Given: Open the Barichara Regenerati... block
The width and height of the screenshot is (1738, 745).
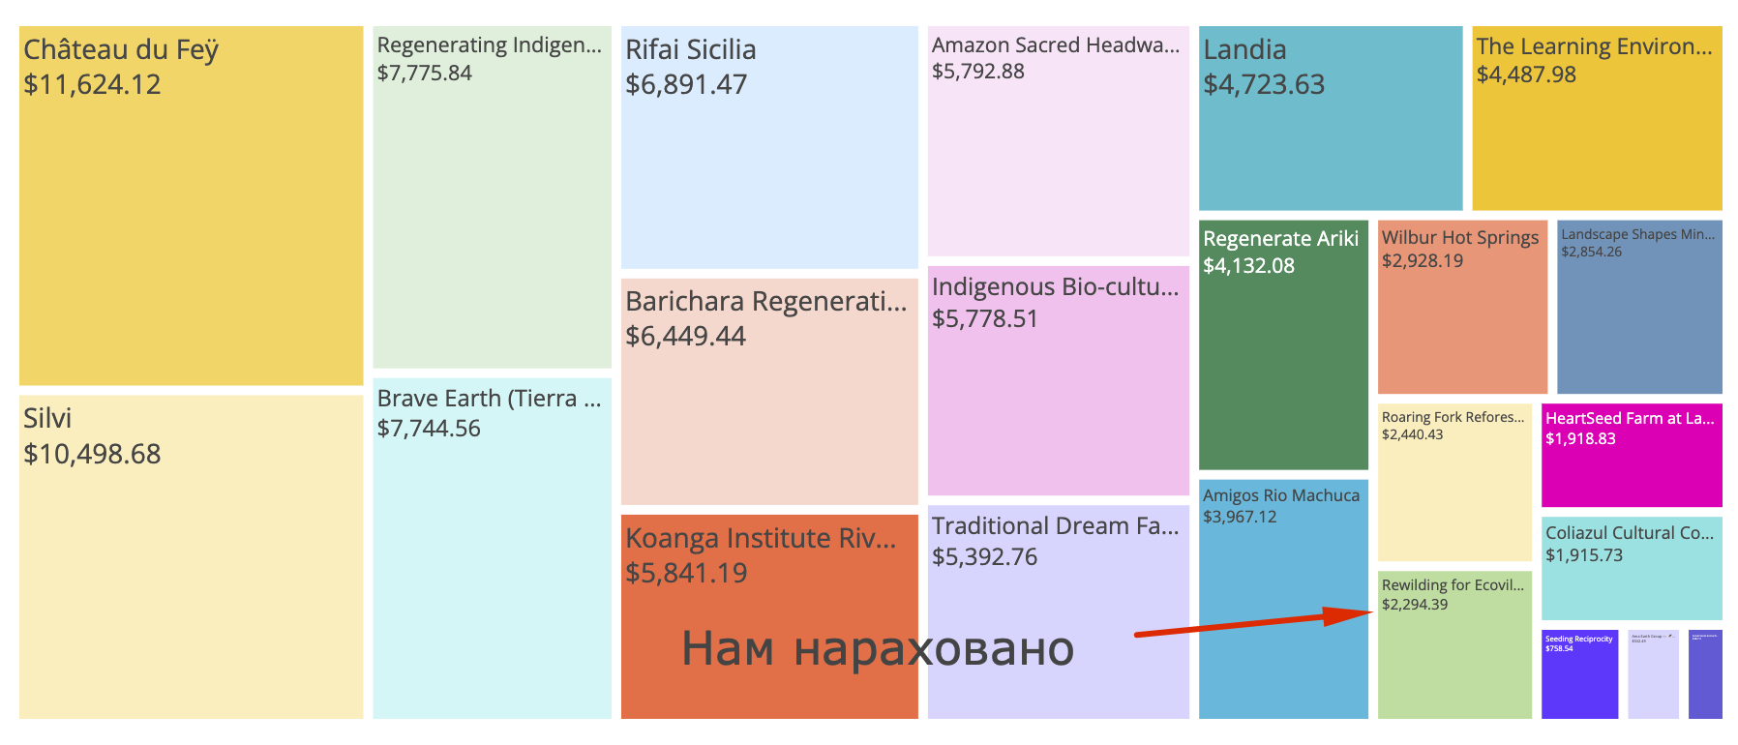Looking at the screenshot, I should pos(769,392).
